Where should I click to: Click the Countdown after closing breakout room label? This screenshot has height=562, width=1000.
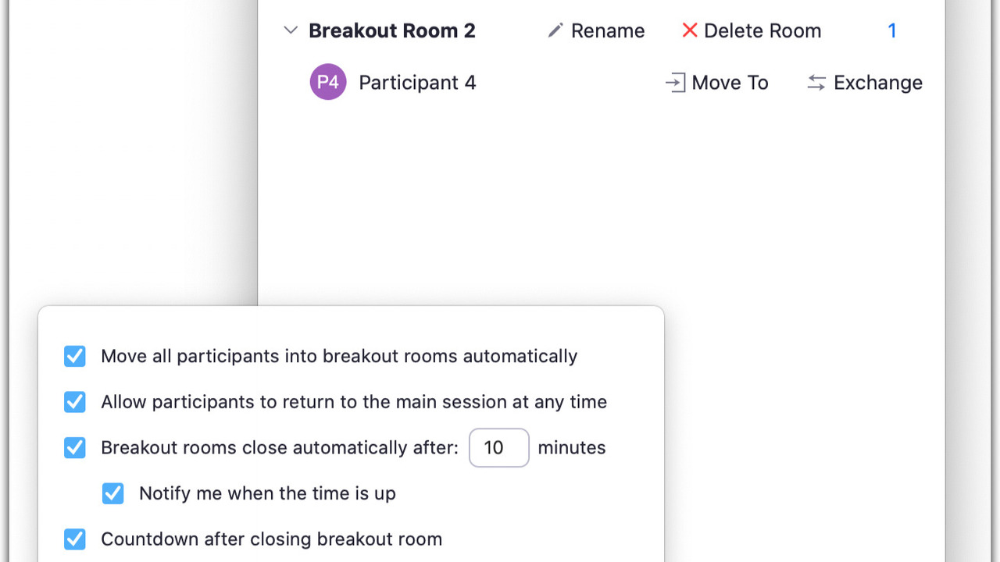271,539
